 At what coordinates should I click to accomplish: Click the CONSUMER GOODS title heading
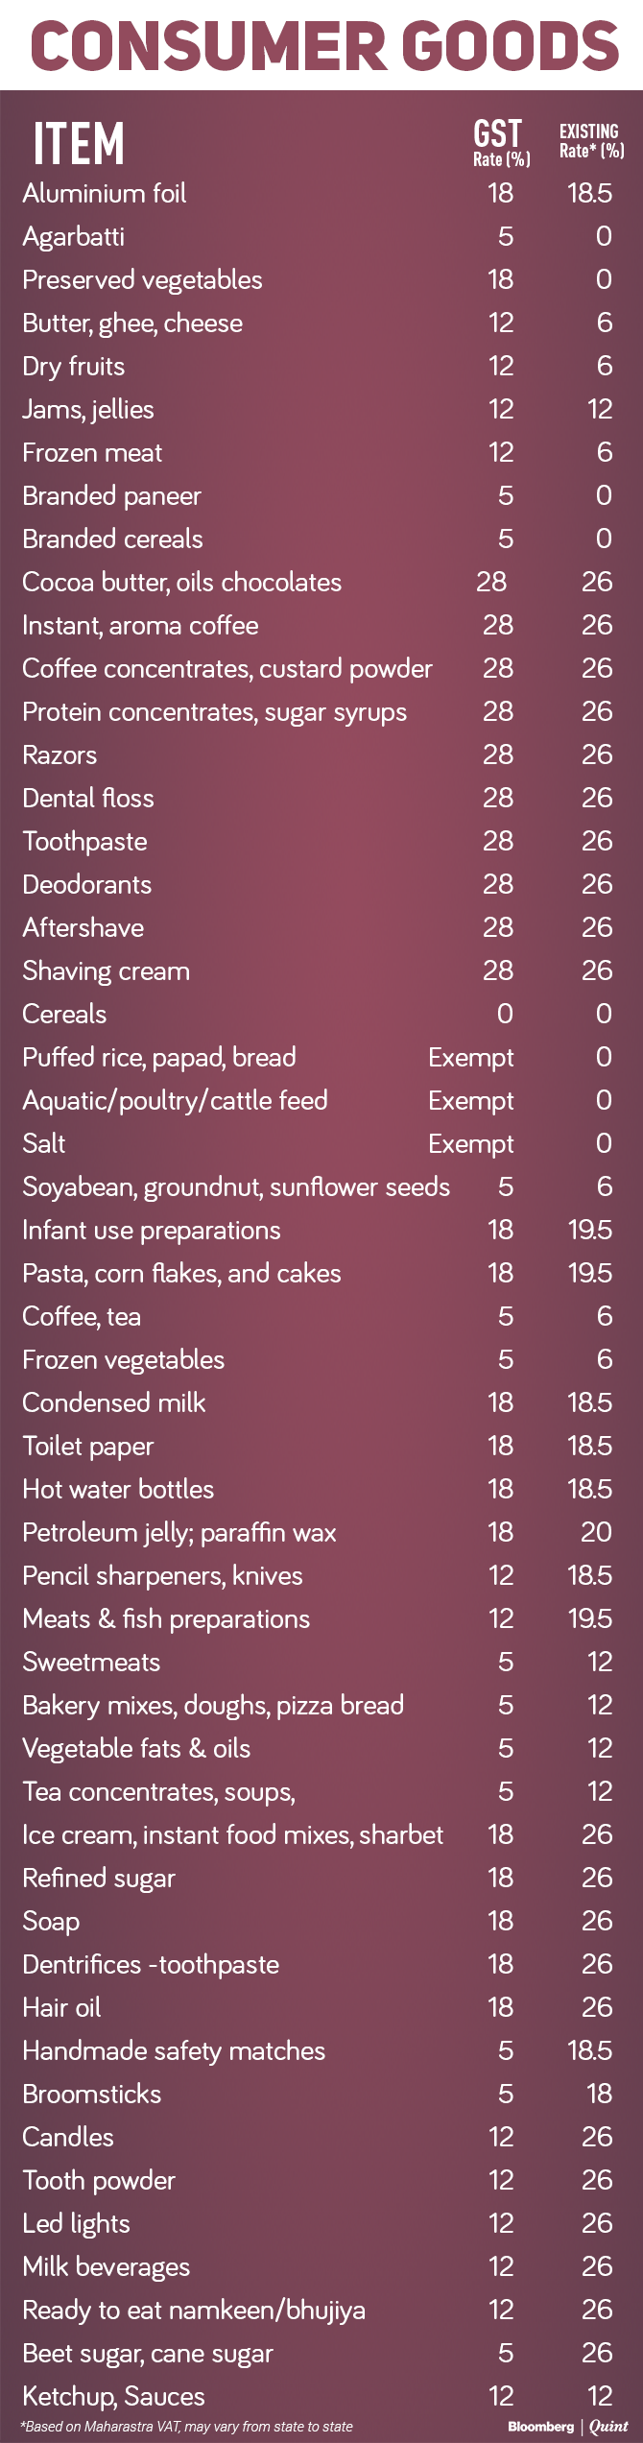pyautogui.click(x=323, y=46)
